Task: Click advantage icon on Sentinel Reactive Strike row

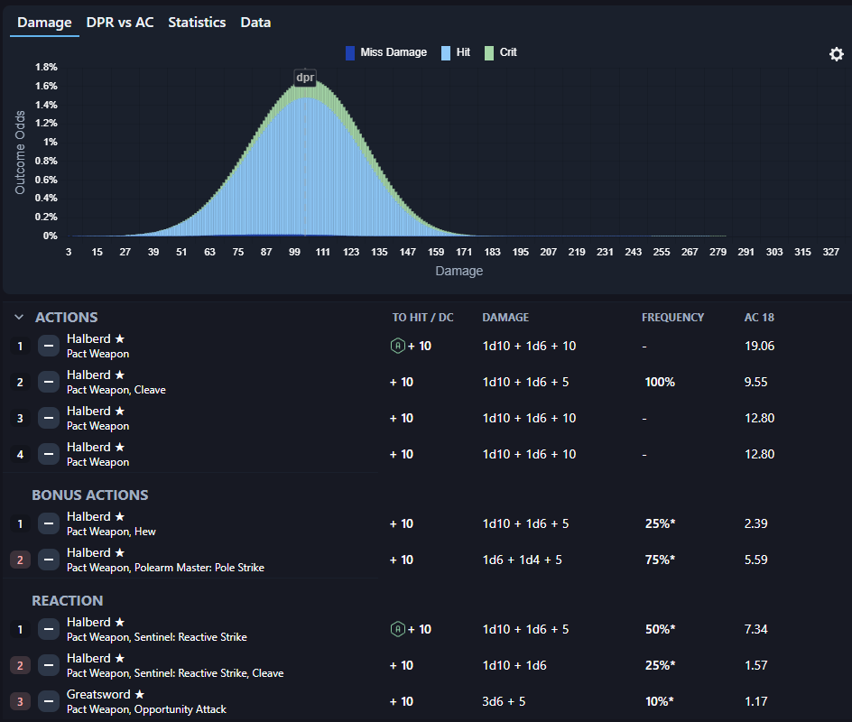Action: [x=397, y=629]
